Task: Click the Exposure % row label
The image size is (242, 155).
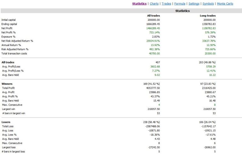Action: 8,37
